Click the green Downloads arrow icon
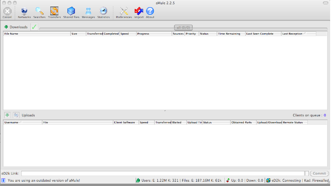Image resolution: width=332 pixels, height=186 pixels. (x=6, y=27)
